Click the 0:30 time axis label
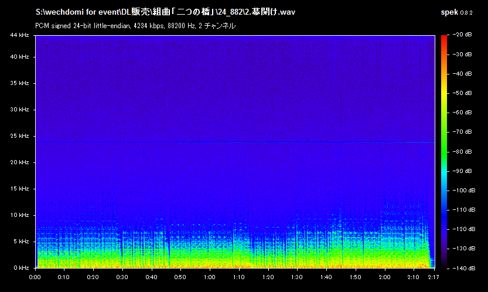 coord(122,277)
